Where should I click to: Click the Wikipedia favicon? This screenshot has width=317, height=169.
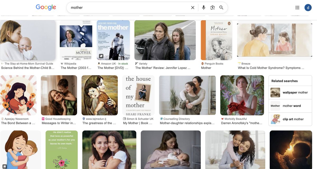pyautogui.click(x=62, y=64)
